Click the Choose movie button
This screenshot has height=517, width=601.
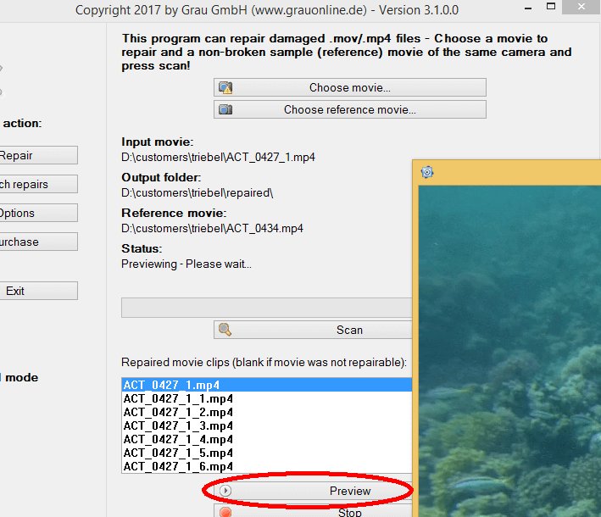coord(349,88)
